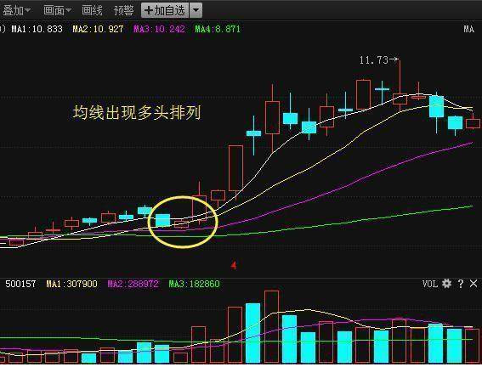Screen dimensions: 482x367
Task: Select the MA1:10.833 moving average label
Action: [37, 29]
